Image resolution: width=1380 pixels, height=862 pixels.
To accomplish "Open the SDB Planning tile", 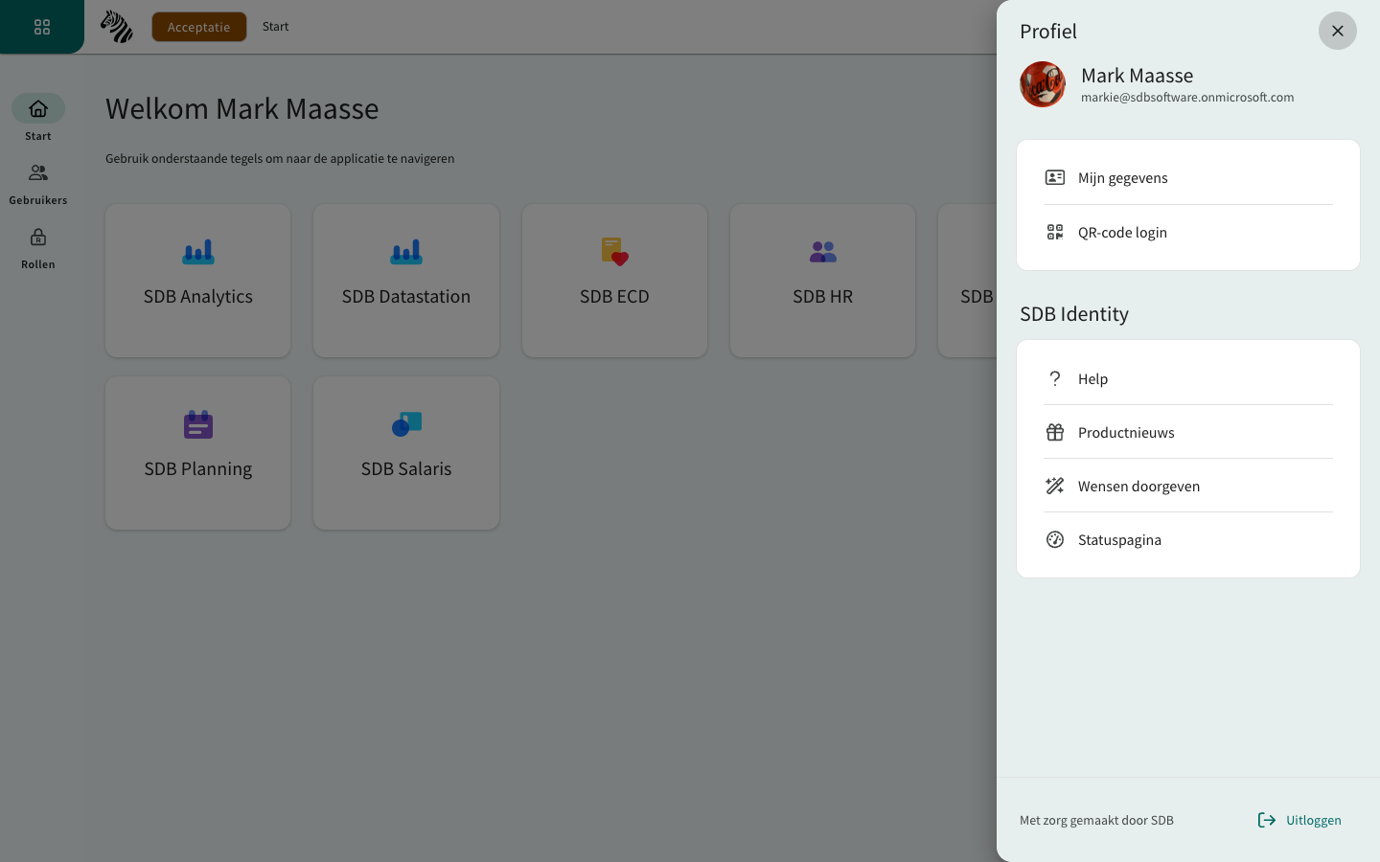I will (198, 453).
